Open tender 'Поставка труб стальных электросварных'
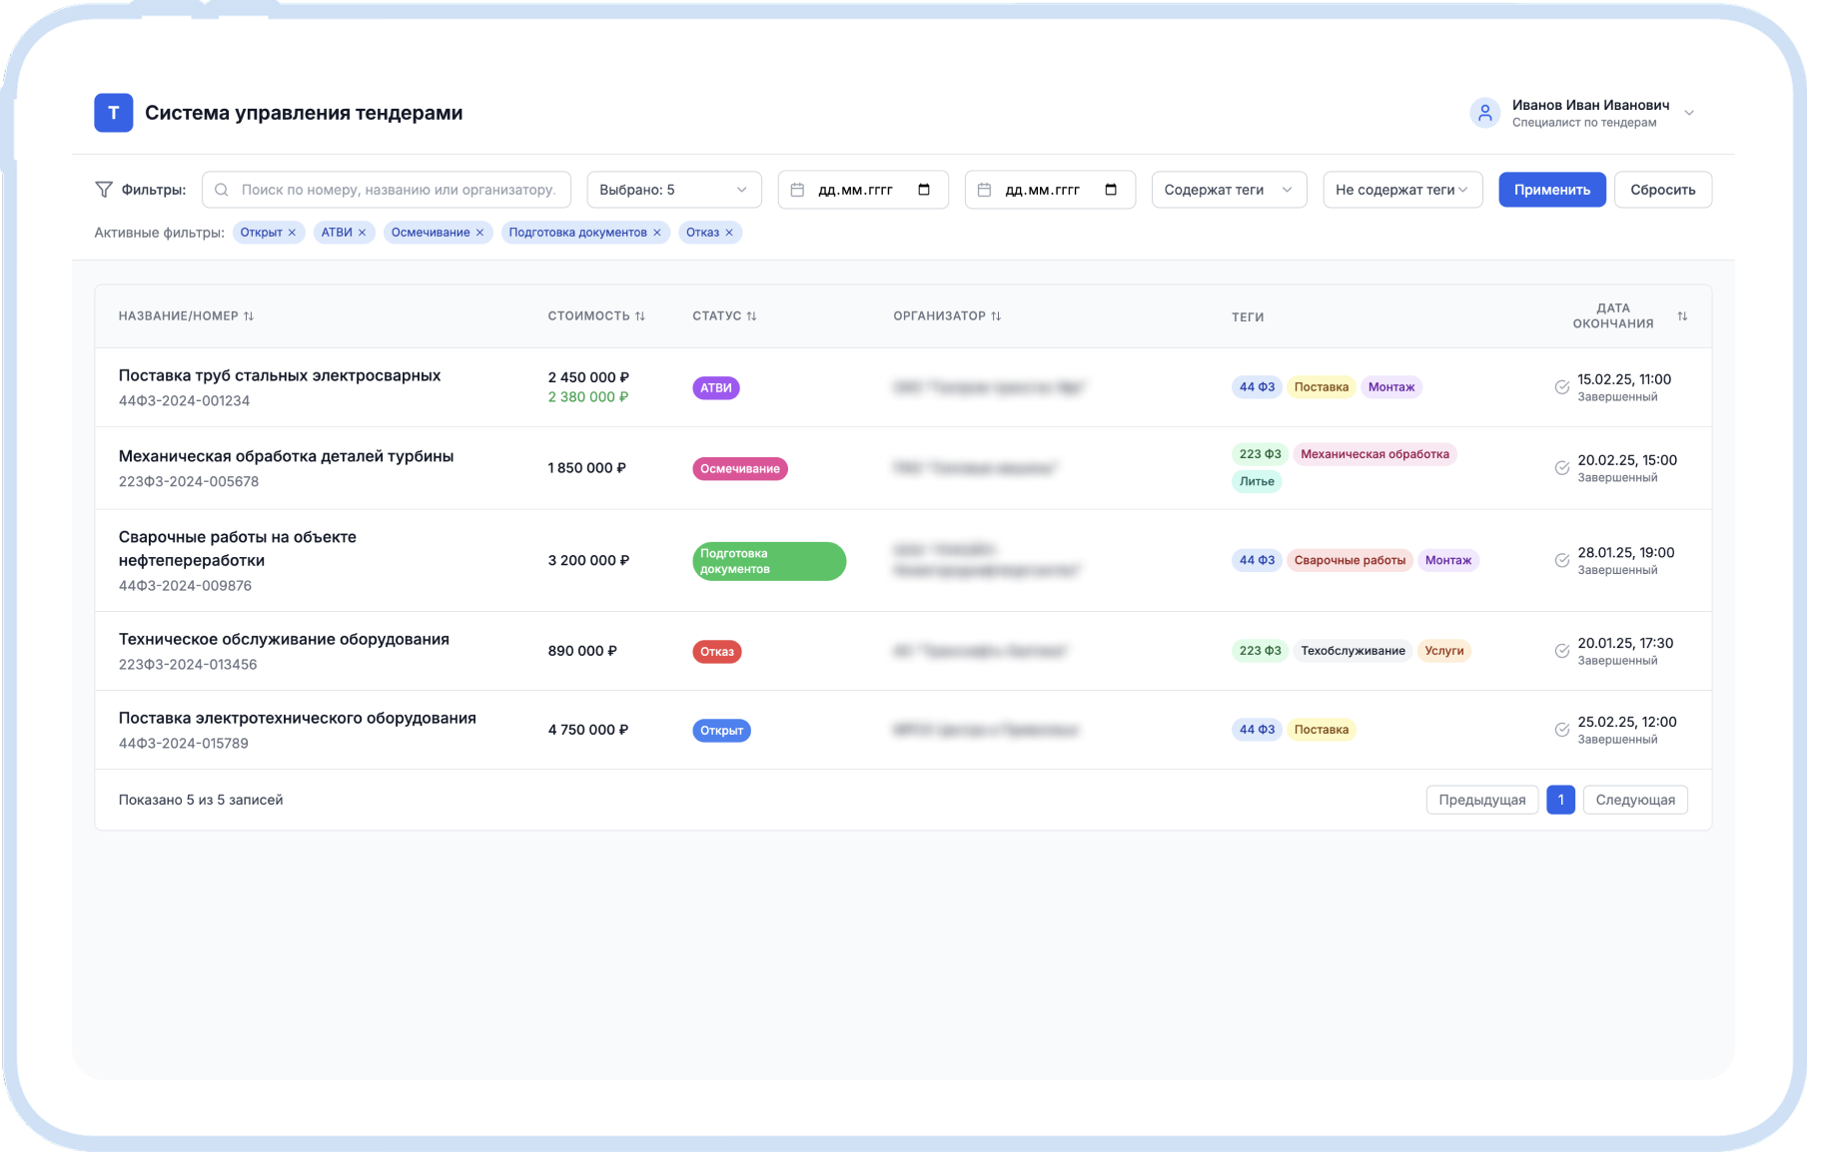The image size is (1821, 1152). 279,375
